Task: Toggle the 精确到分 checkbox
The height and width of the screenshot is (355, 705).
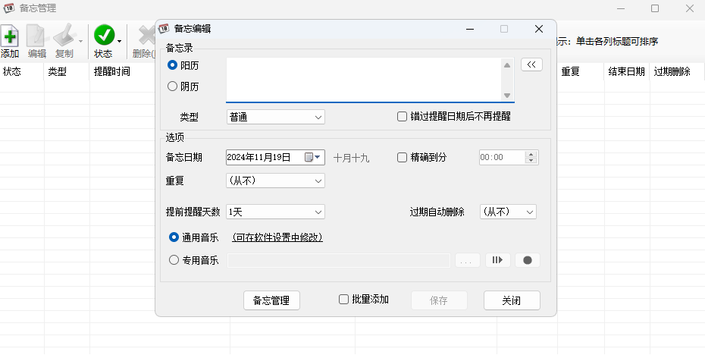Action: (x=403, y=158)
